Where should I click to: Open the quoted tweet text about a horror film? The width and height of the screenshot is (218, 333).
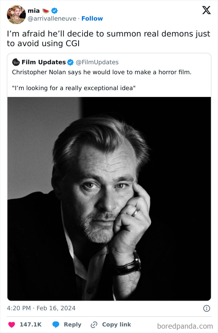[x=102, y=72]
